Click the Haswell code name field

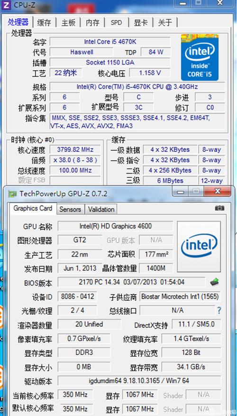(x=82, y=52)
